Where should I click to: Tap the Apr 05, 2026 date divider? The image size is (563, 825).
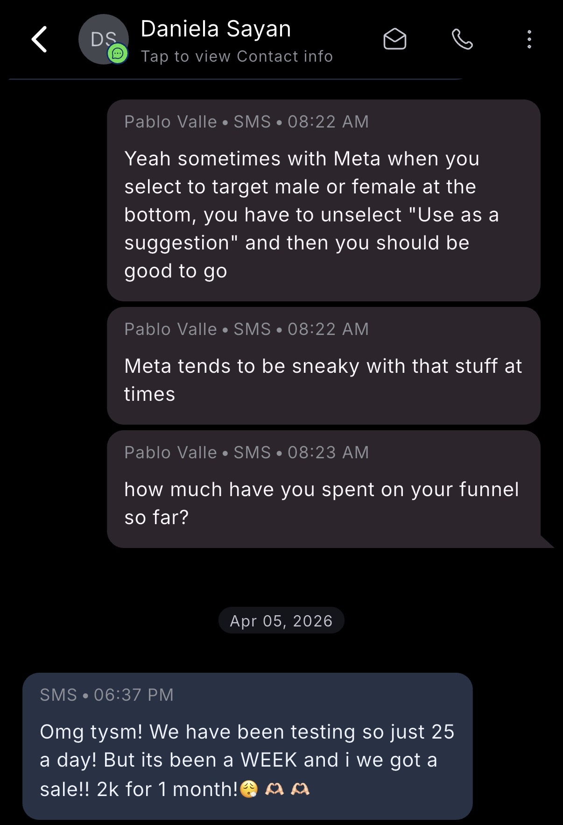(281, 621)
